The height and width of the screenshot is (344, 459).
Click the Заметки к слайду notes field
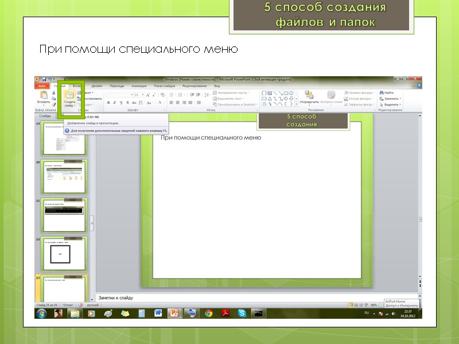[256, 298]
